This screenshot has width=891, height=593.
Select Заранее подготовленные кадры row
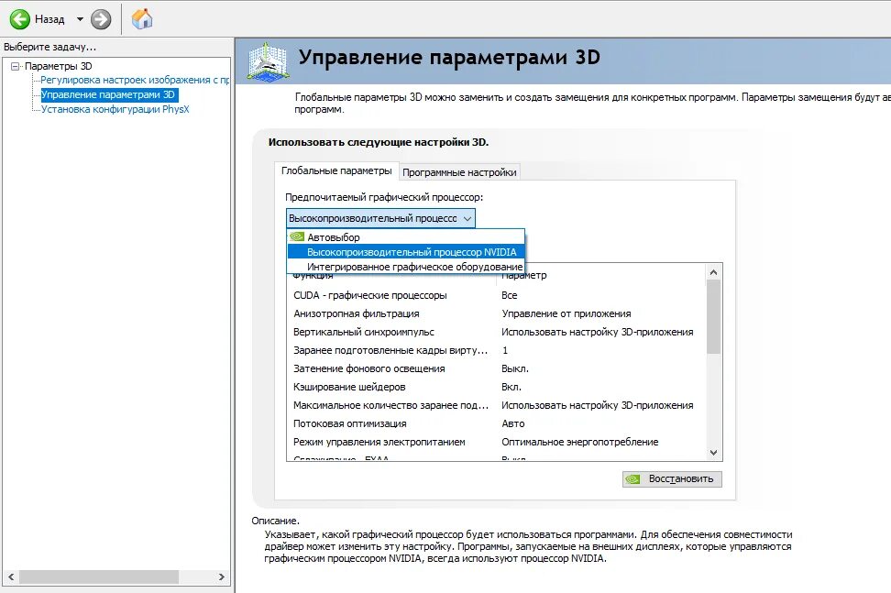[497, 350]
